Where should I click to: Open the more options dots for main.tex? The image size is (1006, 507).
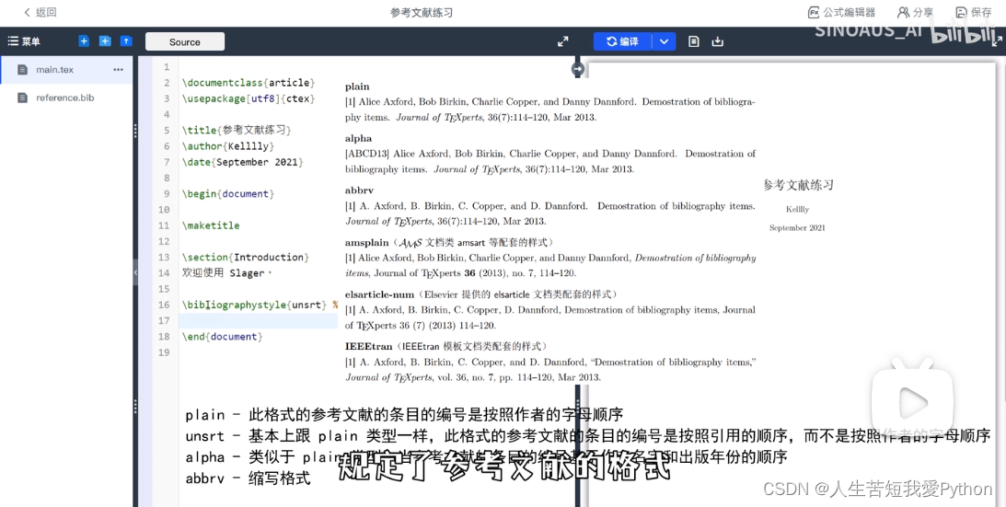(118, 69)
